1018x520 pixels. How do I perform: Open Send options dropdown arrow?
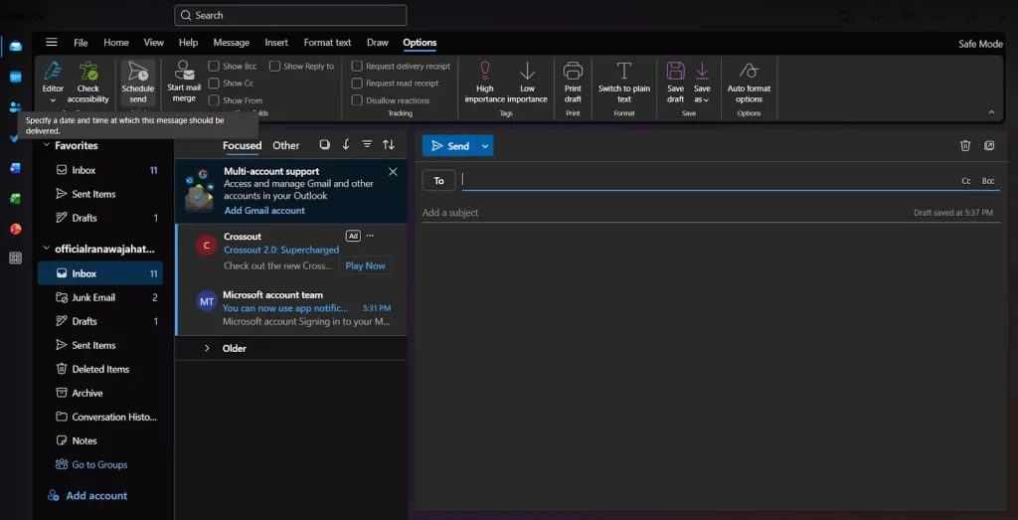click(x=485, y=146)
